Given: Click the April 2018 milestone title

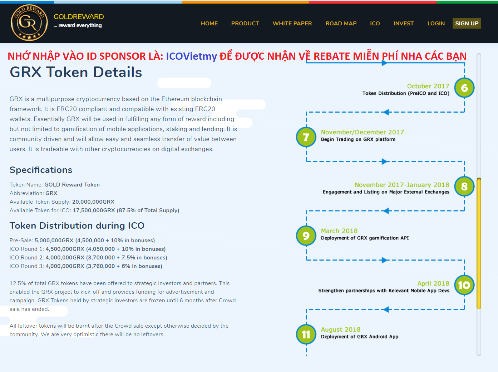Looking at the screenshot, I should [x=433, y=283].
